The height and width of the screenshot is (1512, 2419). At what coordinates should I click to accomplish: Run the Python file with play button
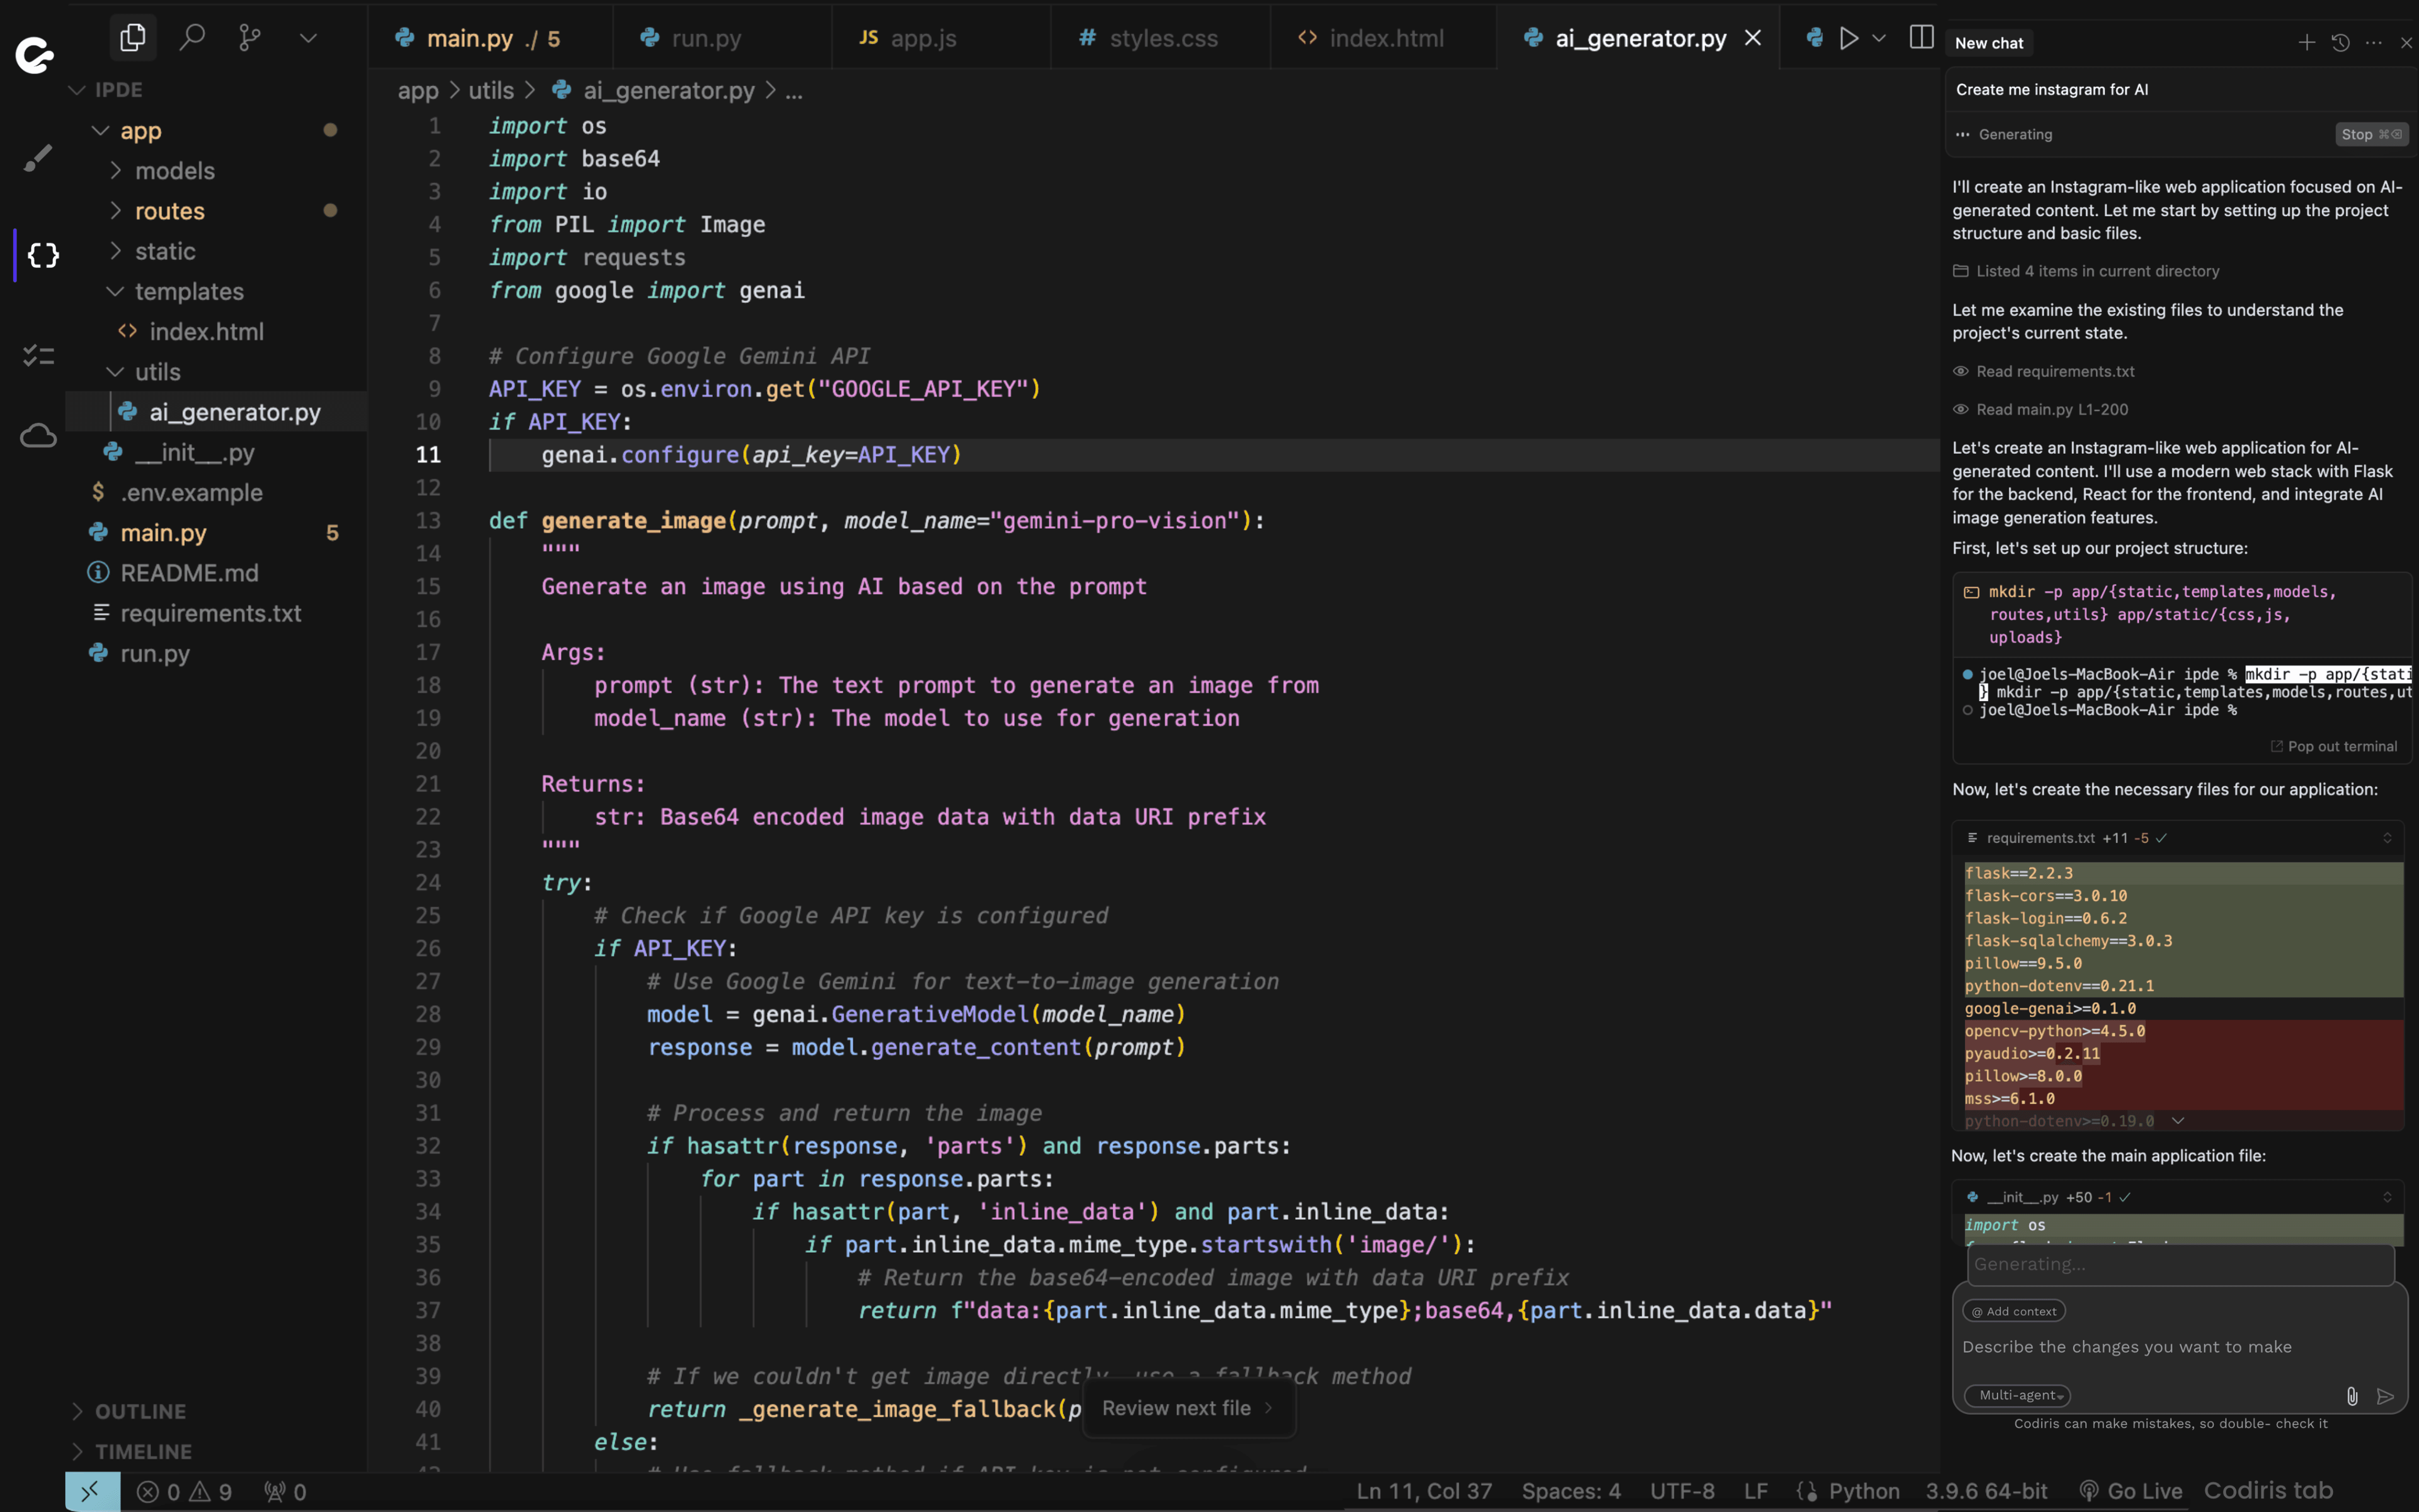(x=1849, y=38)
